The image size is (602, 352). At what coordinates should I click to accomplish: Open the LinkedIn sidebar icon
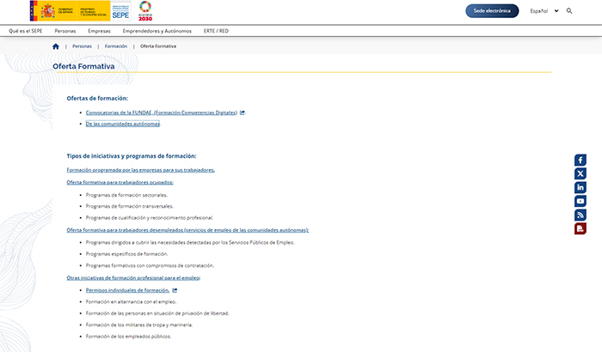[x=580, y=187]
